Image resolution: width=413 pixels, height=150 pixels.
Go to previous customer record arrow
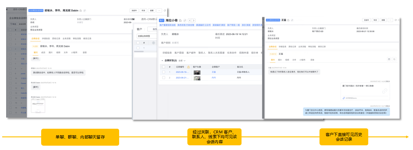190,20
